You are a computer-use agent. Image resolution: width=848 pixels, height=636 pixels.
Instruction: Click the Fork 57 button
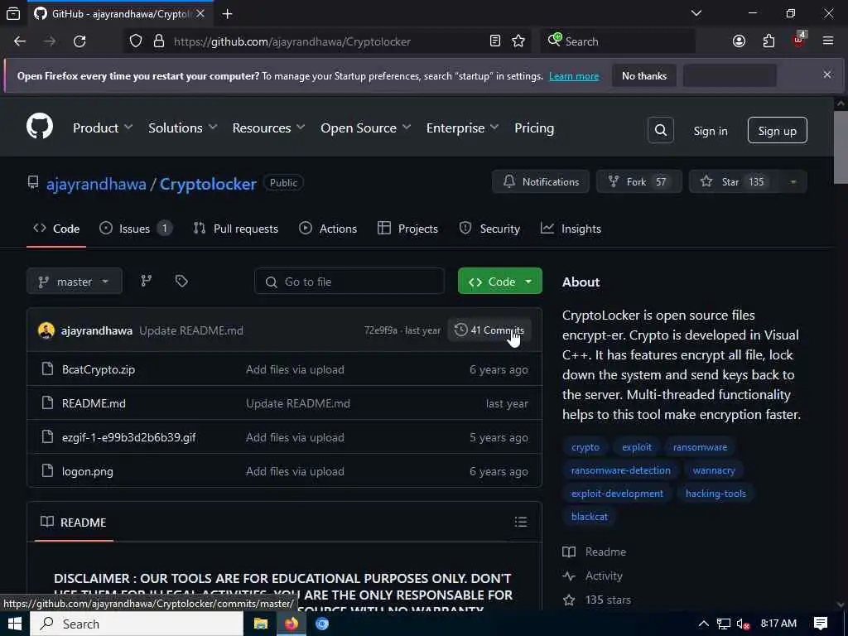tap(638, 181)
